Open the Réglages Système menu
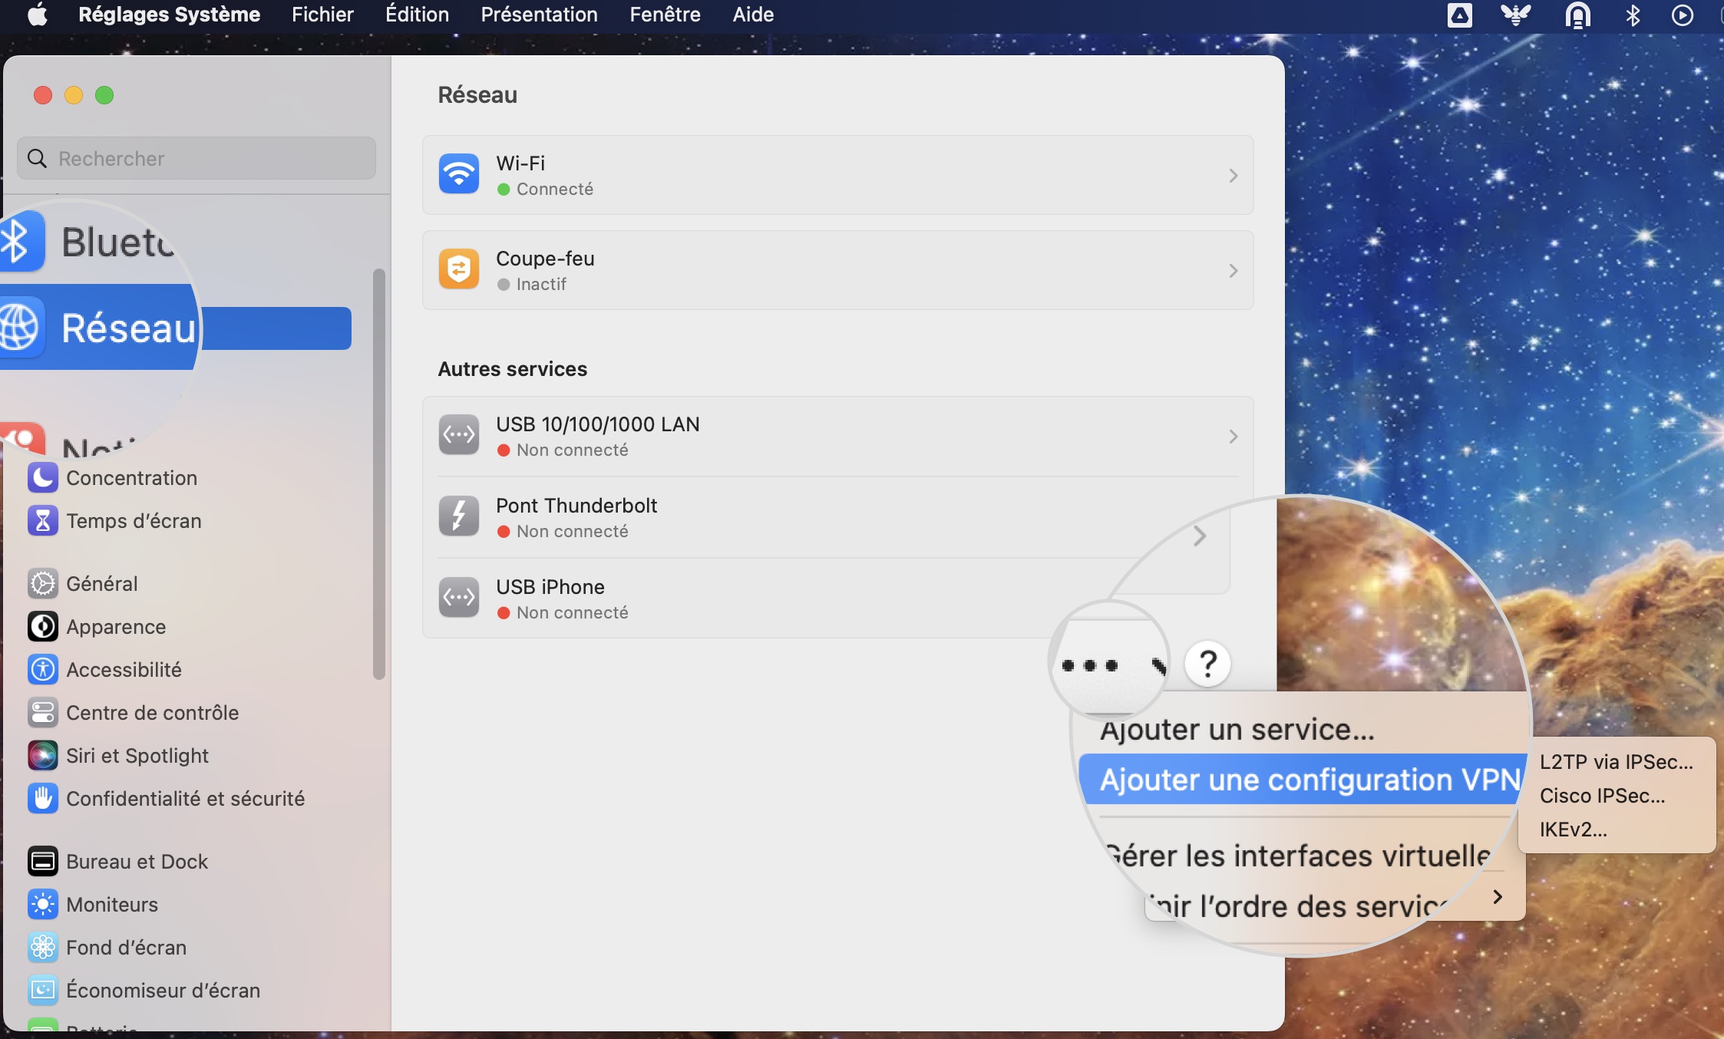Viewport: 1724px width, 1039px height. [169, 15]
